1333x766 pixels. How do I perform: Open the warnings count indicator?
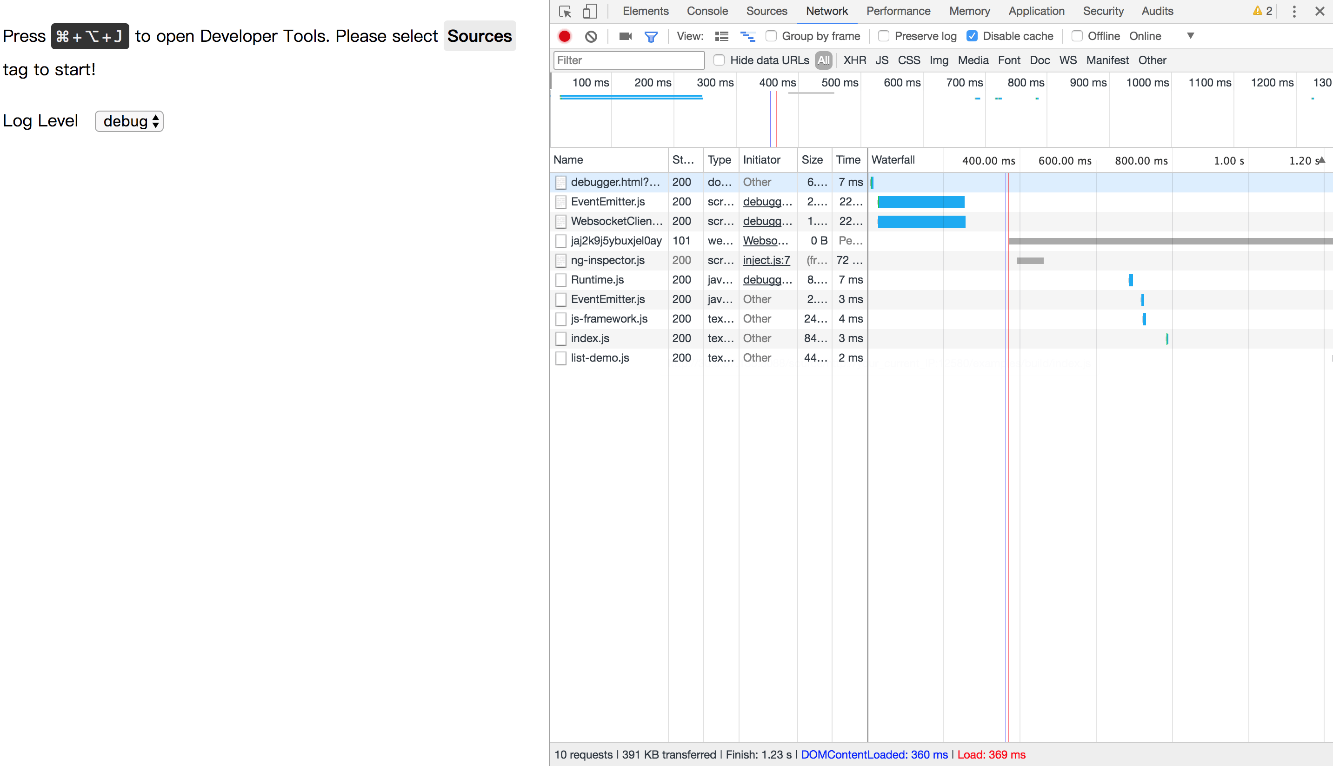click(x=1262, y=11)
